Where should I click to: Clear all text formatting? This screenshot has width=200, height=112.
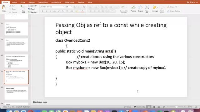coord(84,7)
